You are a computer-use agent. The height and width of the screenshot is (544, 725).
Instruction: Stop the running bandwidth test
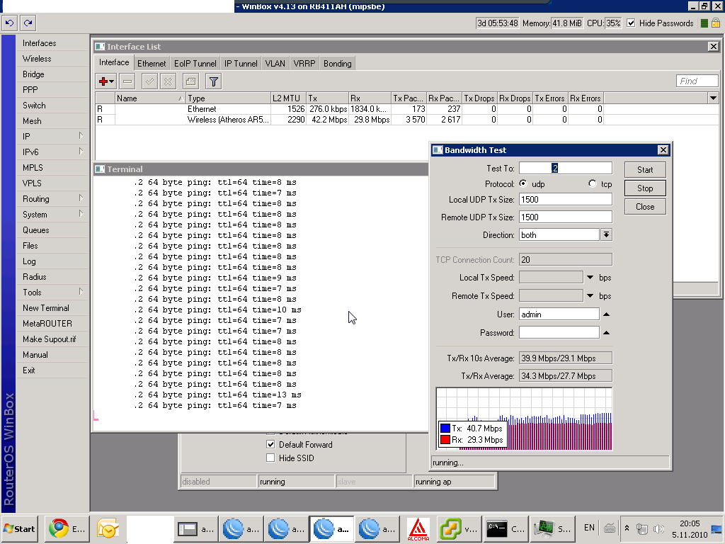coord(645,188)
